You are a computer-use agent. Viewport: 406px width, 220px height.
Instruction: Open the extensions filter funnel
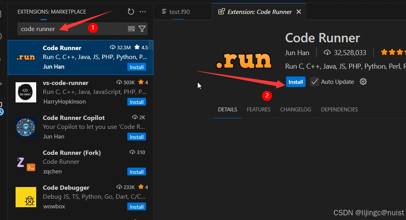[142, 29]
